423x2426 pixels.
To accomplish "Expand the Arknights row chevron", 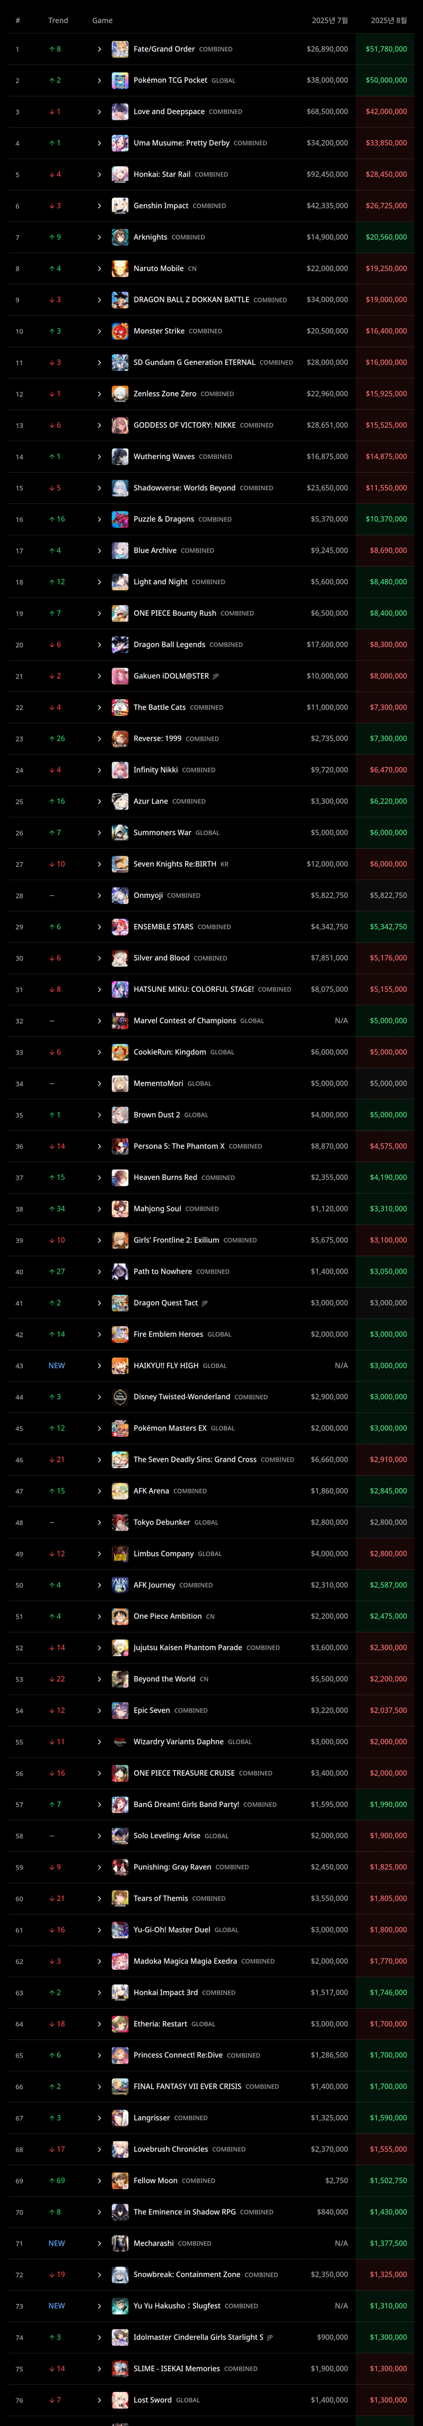I will point(99,237).
